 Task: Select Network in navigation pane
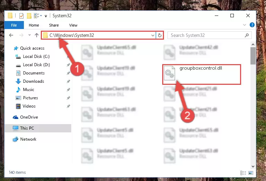click(x=28, y=139)
